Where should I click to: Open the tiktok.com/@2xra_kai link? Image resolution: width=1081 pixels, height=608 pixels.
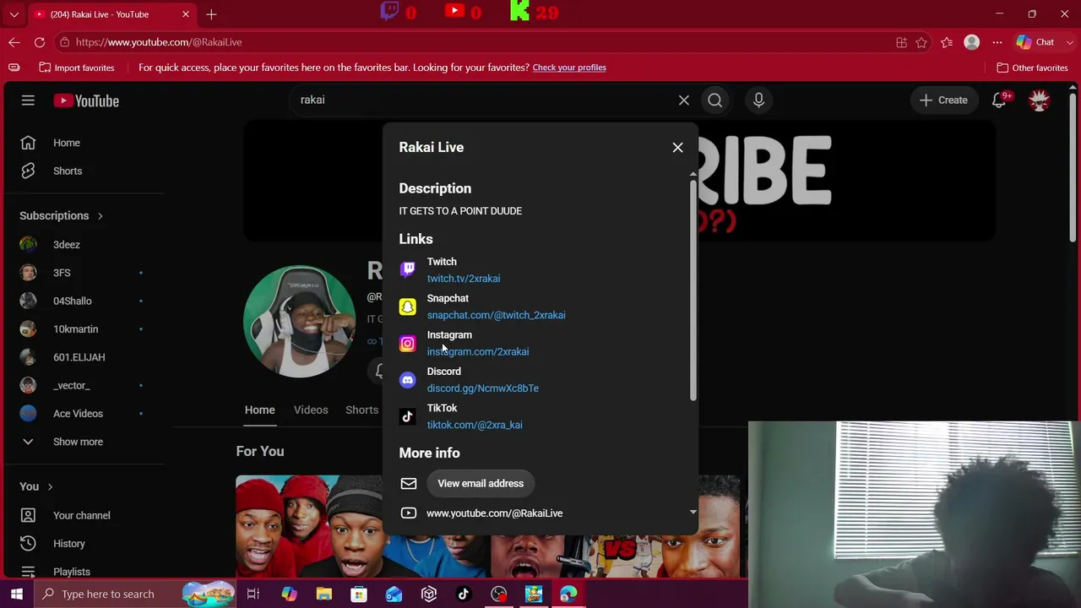pyautogui.click(x=475, y=425)
